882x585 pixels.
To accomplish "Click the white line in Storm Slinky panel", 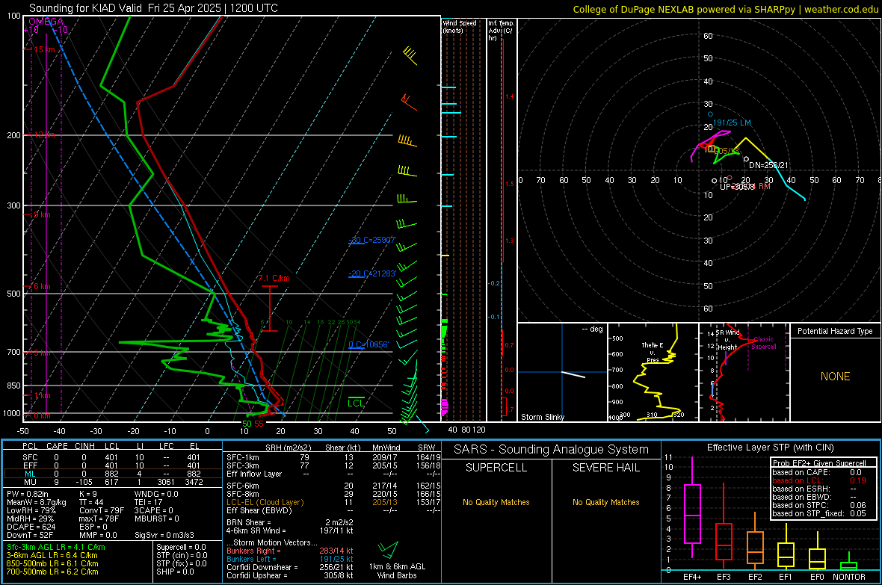I will (573, 374).
